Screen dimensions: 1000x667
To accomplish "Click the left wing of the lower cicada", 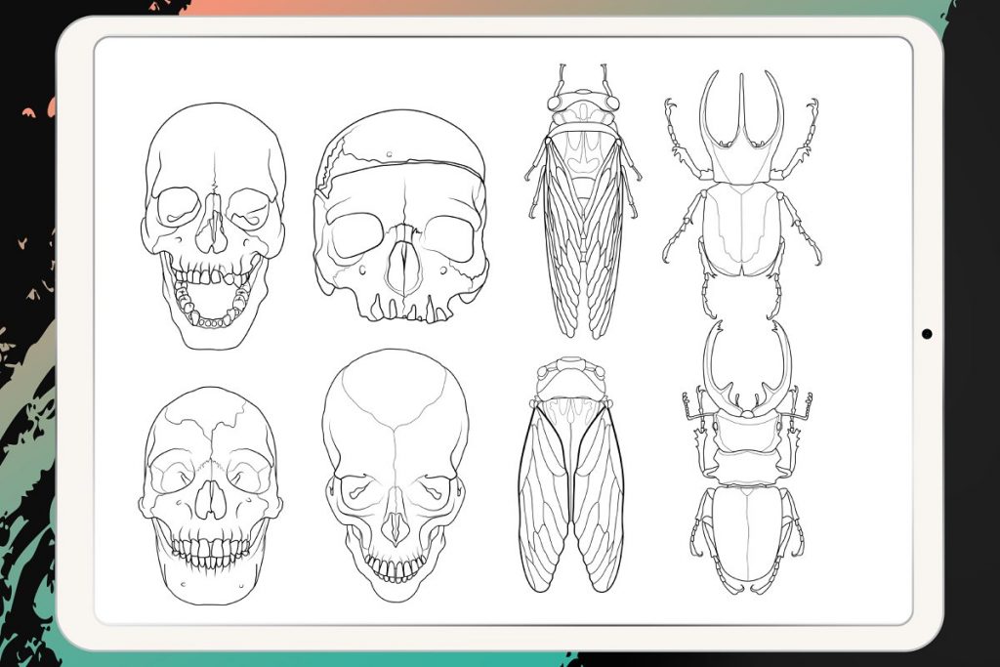I will [543, 497].
